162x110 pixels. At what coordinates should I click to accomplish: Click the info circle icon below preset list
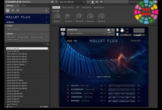(41, 107)
